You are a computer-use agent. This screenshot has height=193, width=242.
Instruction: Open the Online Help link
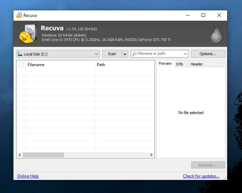pos(28,176)
